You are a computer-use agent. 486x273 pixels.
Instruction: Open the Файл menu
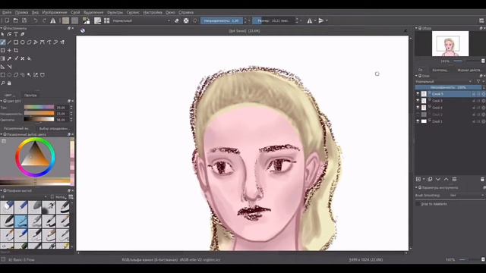(7, 12)
